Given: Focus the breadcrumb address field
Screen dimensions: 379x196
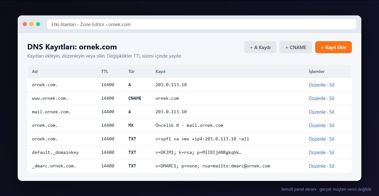Looking at the screenshot, I should coord(202,24).
